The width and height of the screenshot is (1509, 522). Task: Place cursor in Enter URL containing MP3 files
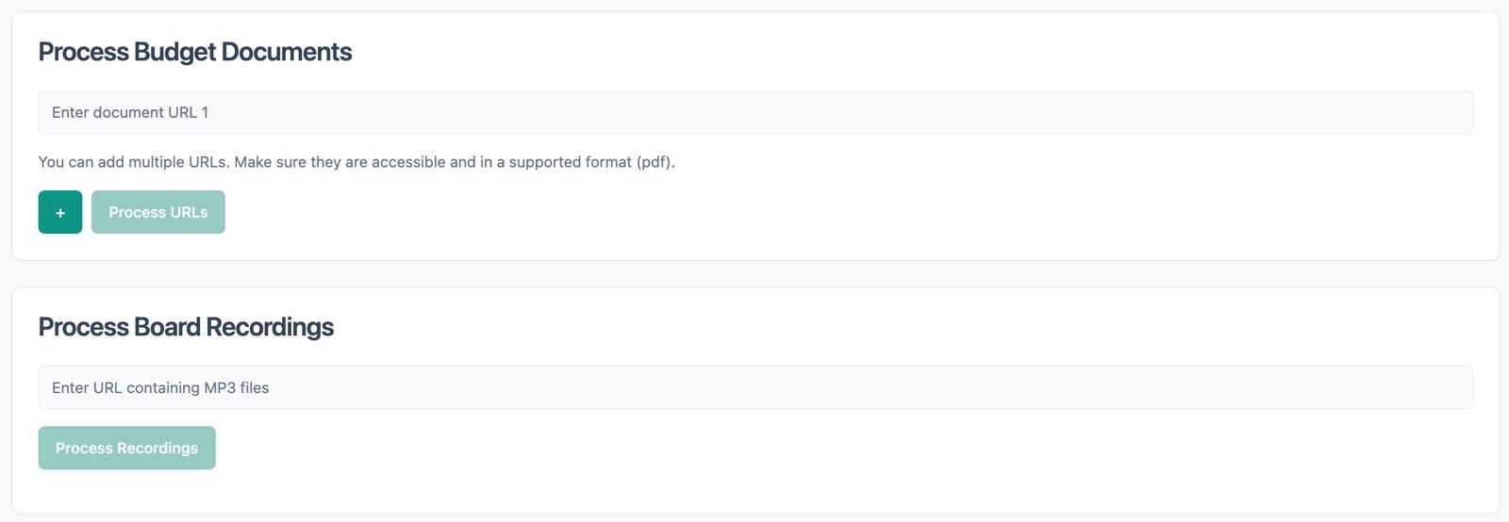click(755, 387)
